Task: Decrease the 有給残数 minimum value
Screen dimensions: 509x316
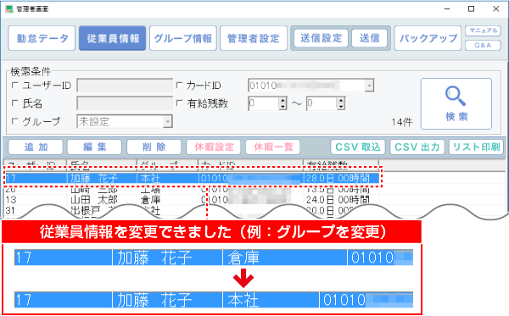Action: pyautogui.click(x=282, y=107)
